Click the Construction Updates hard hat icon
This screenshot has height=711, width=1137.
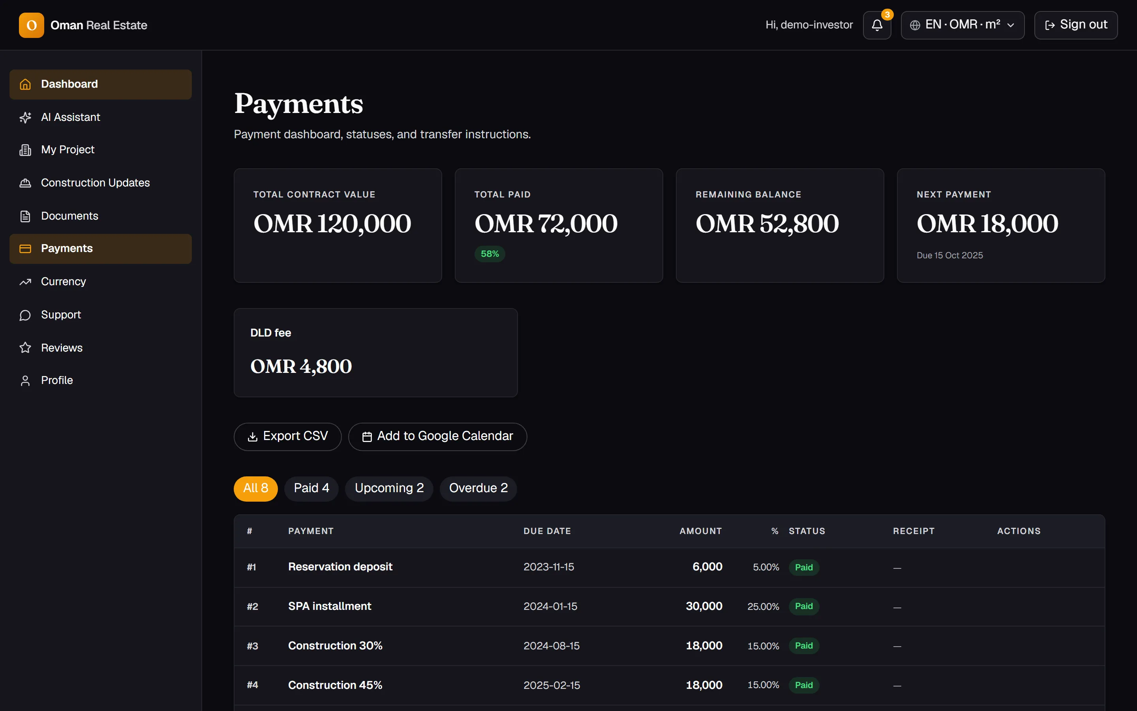coord(25,183)
